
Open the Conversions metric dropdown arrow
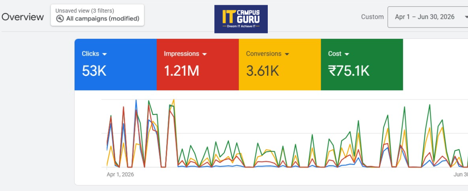click(x=287, y=54)
